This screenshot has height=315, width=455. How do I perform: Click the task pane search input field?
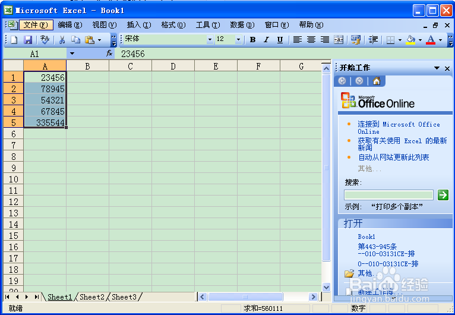388,195
